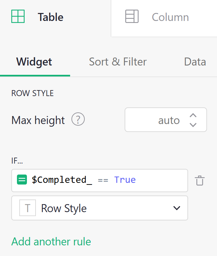The width and height of the screenshot is (217, 256).
Task: Expand Row Style using the chevron arrow
Action: click(176, 208)
